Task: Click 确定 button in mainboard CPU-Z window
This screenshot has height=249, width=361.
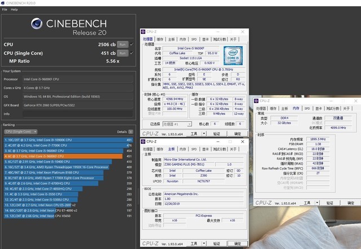Action: [237, 243]
